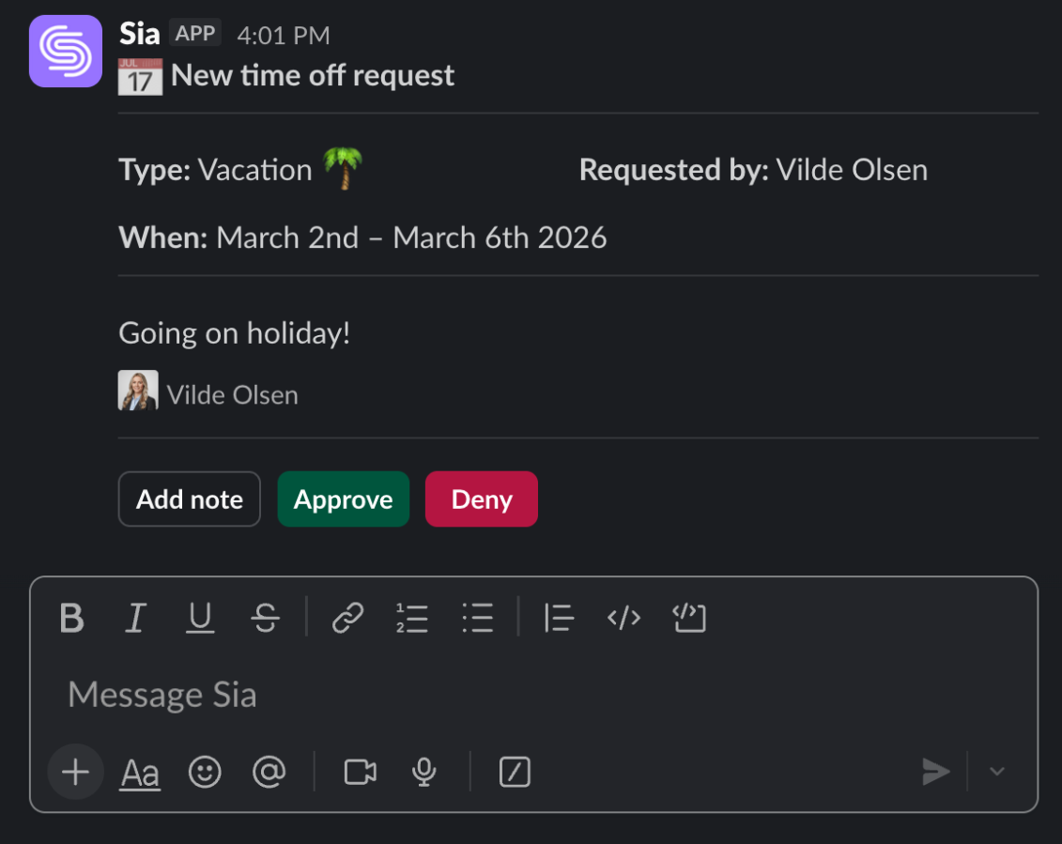Image resolution: width=1062 pixels, height=844 pixels.
Task: Open the attachments plus menu
Action: point(75,772)
